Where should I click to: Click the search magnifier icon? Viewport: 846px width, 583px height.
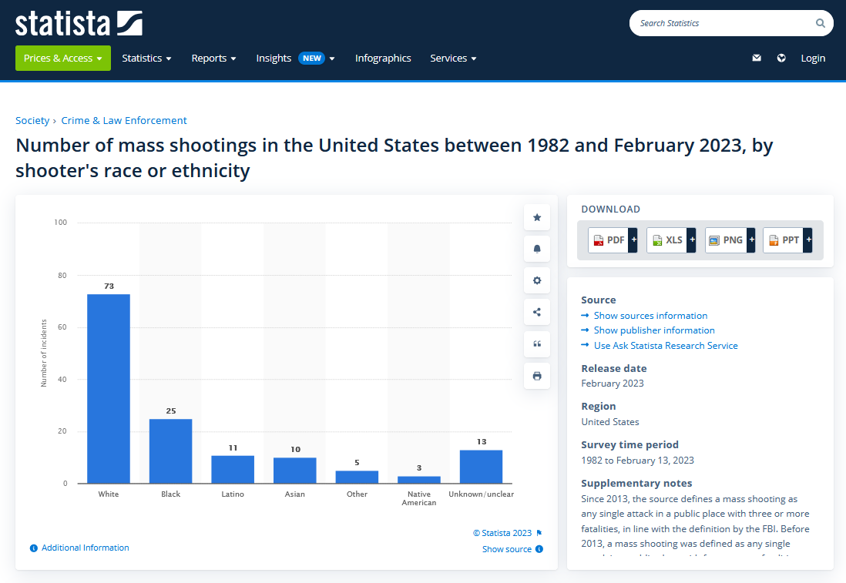pos(821,23)
